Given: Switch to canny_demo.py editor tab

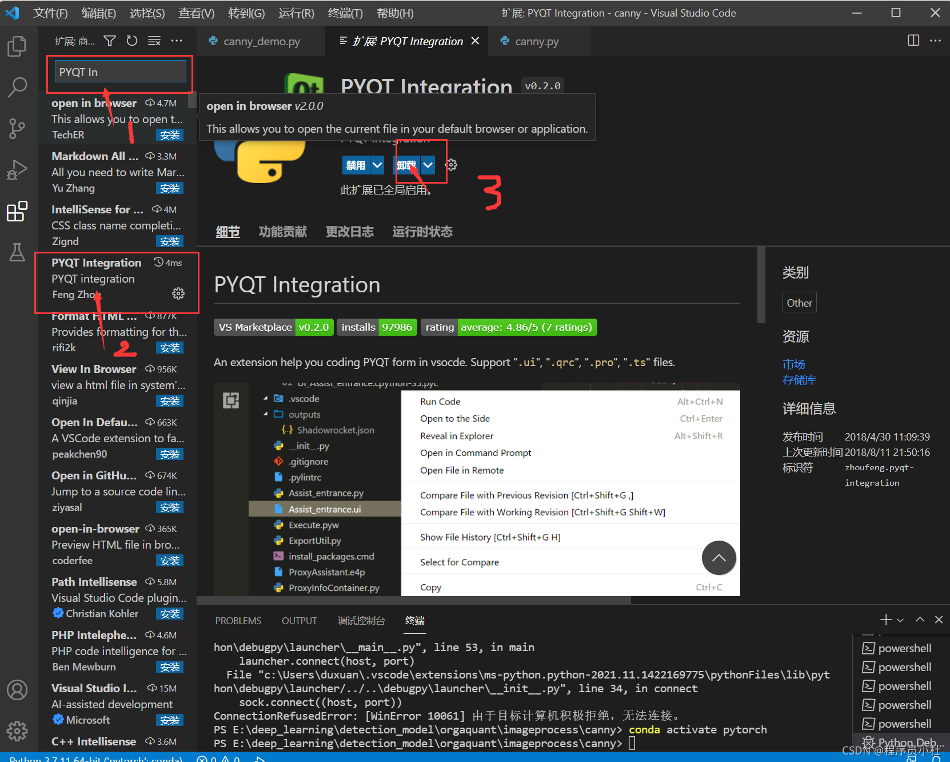Looking at the screenshot, I should point(261,41).
